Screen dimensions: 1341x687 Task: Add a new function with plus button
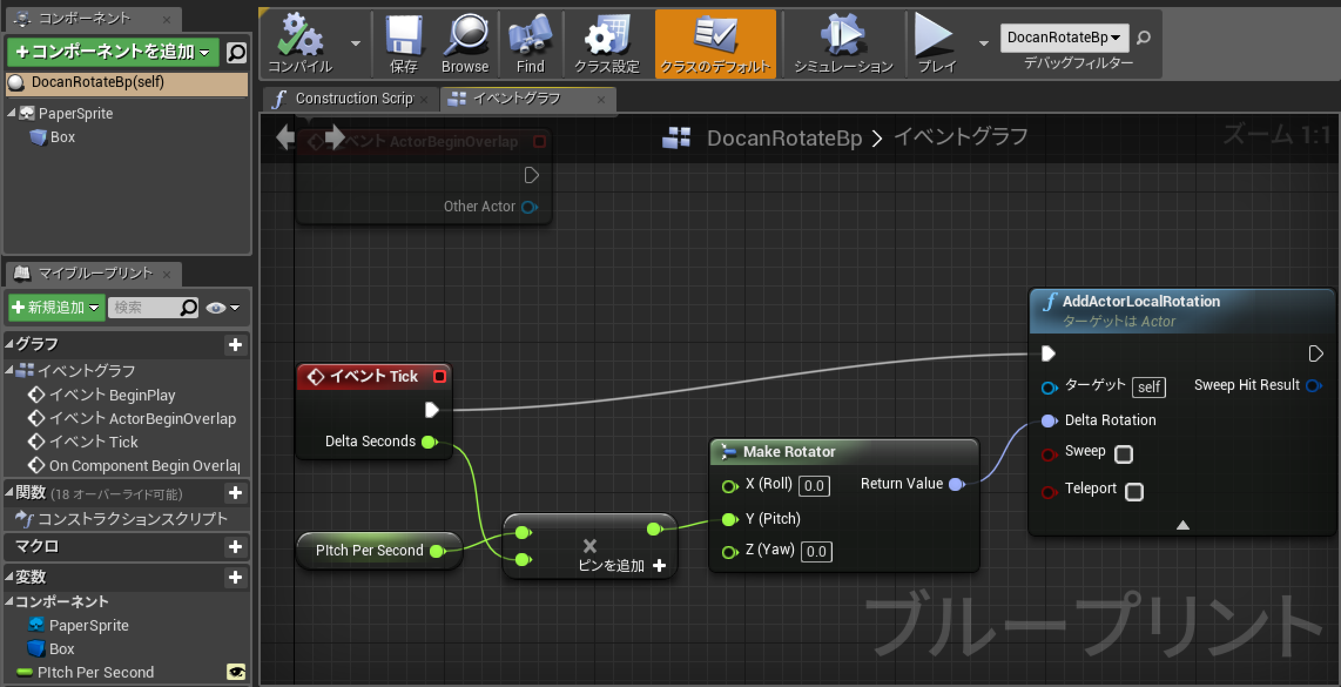tap(235, 493)
